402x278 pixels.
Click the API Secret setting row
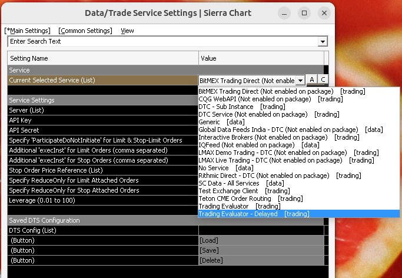coord(103,130)
